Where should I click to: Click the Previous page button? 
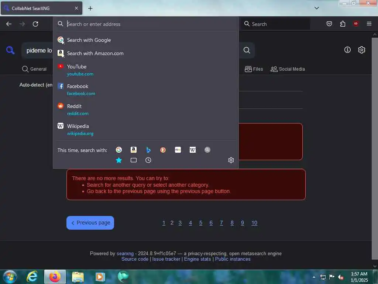pos(90,223)
